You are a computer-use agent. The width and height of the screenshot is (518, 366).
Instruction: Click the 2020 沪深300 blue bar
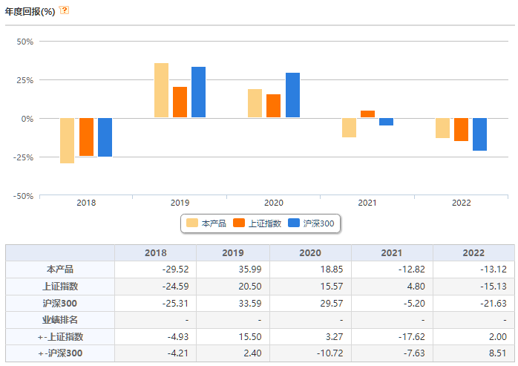pyautogui.click(x=292, y=95)
